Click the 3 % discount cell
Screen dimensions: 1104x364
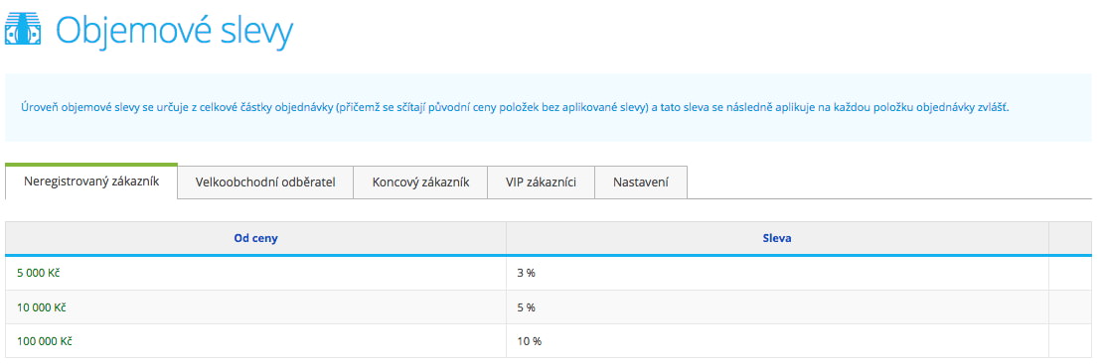pyautogui.click(x=777, y=273)
